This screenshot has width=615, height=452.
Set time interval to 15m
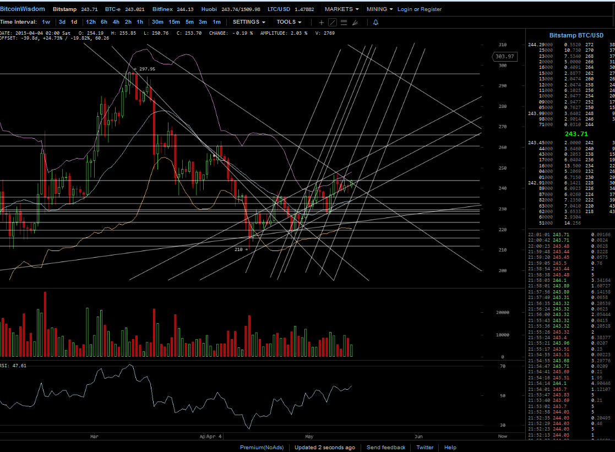coord(174,22)
